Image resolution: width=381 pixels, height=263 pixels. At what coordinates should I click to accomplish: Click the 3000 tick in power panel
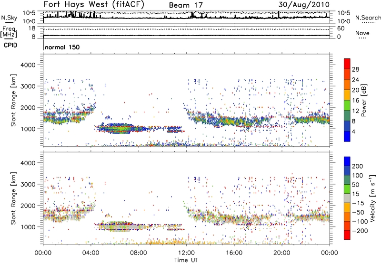click(x=28, y=86)
